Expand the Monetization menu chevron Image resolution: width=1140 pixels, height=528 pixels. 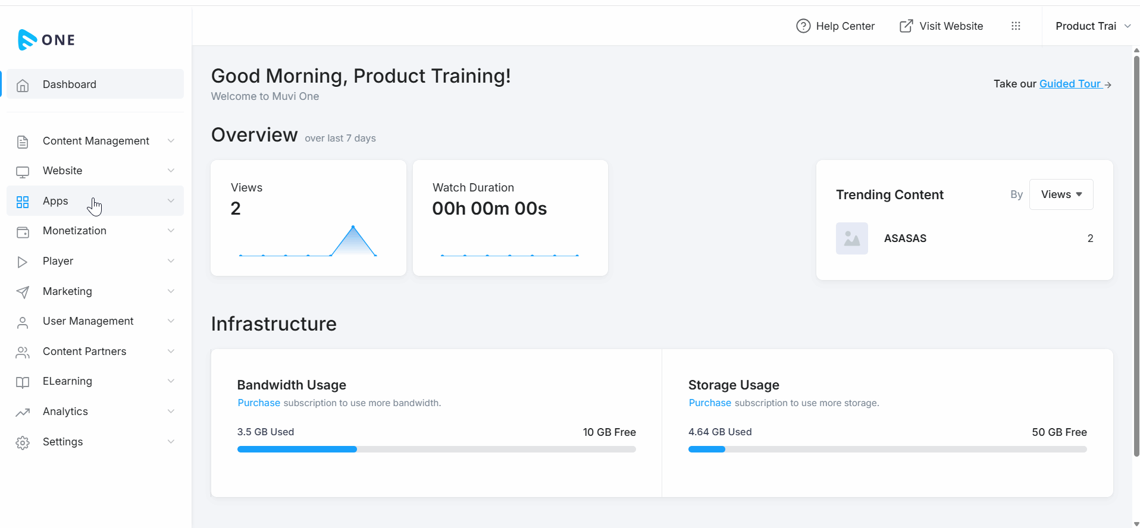(171, 231)
